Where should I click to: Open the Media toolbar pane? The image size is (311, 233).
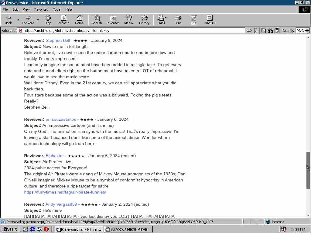click(128, 20)
